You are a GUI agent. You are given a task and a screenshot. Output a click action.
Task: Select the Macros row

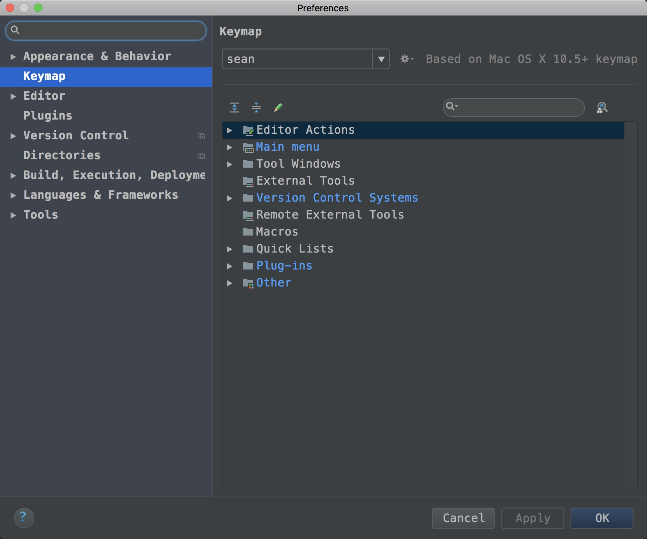(423, 232)
